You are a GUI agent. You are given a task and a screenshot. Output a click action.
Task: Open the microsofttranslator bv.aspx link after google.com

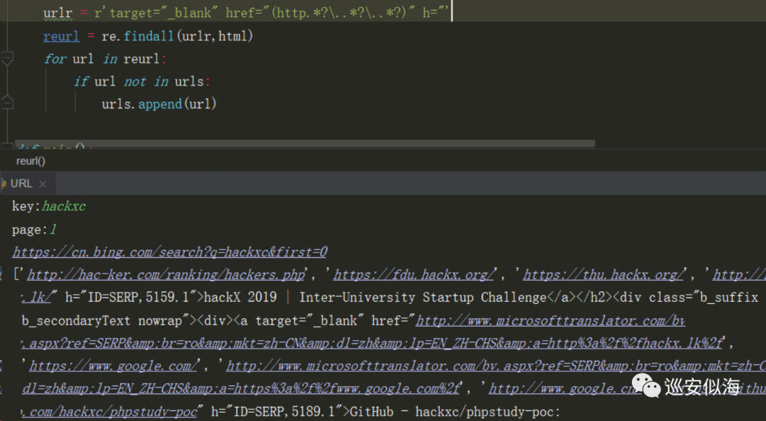tap(495, 365)
